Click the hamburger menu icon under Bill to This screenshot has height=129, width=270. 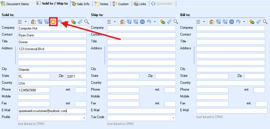point(198,22)
